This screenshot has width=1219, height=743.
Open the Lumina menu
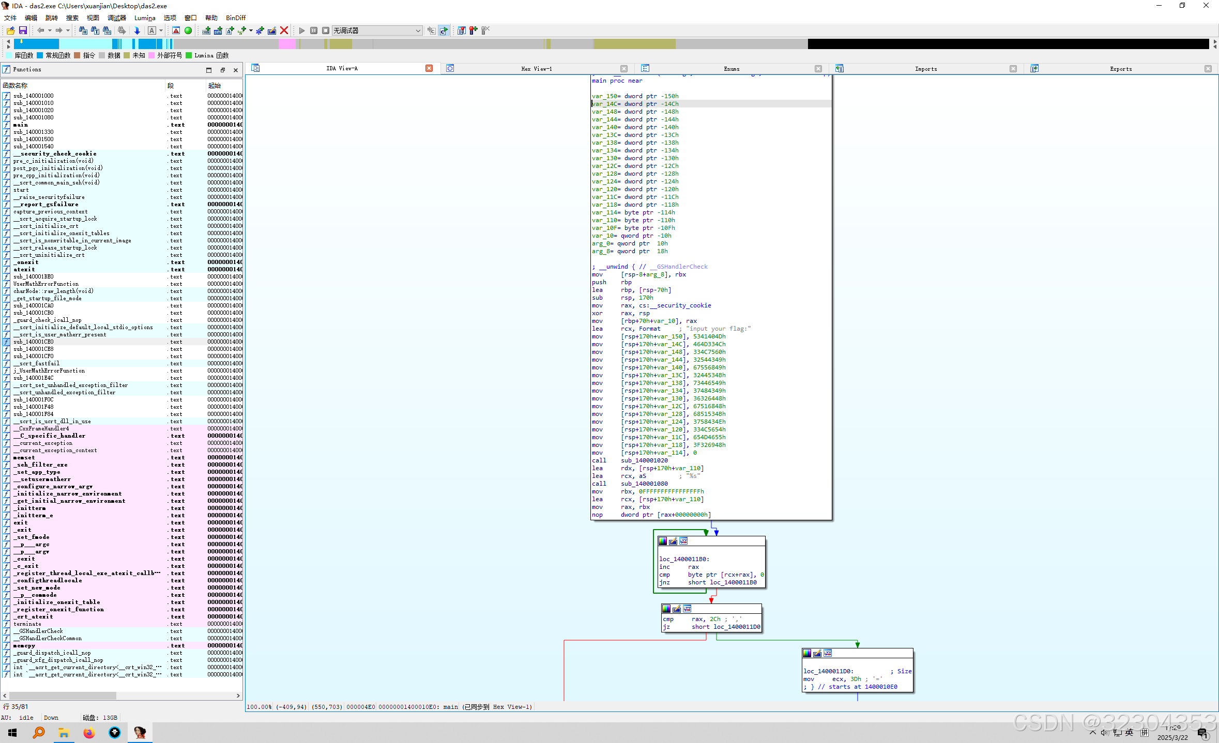coord(145,18)
